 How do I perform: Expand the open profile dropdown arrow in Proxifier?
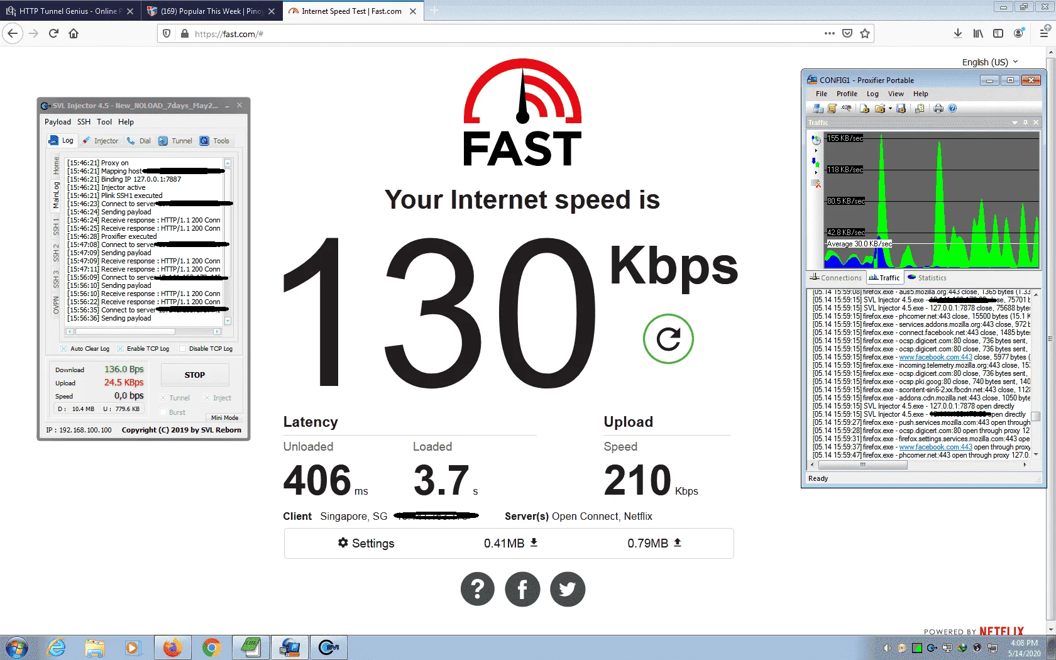[890, 109]
